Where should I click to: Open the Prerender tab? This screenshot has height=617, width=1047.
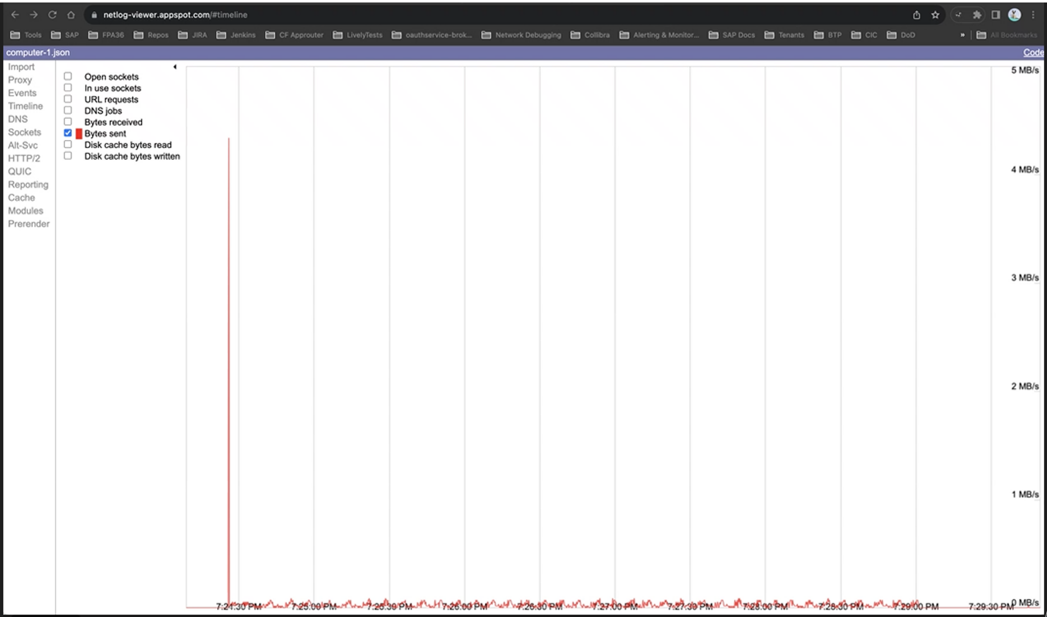coord(29,223)
